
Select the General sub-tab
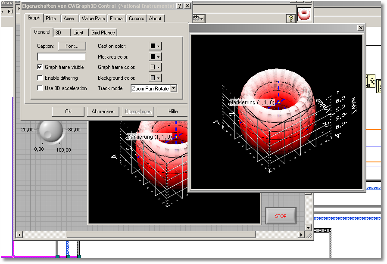(x=42, y=32)
